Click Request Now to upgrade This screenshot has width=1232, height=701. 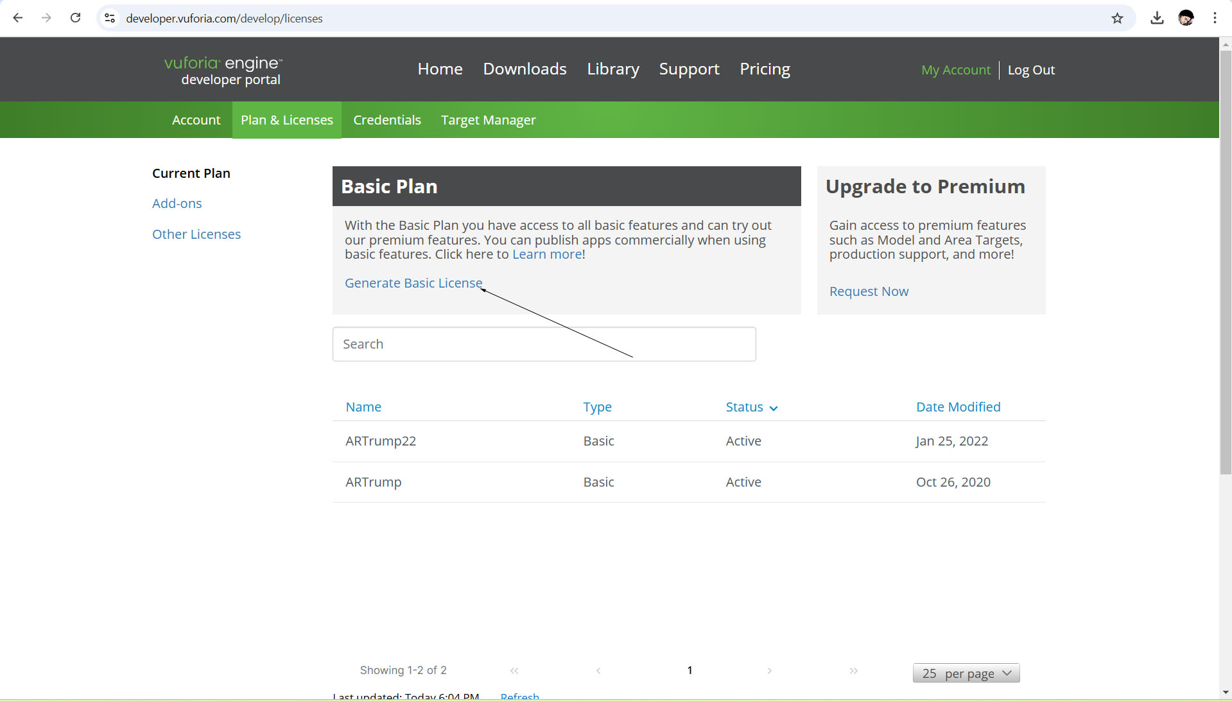point(869,291)
